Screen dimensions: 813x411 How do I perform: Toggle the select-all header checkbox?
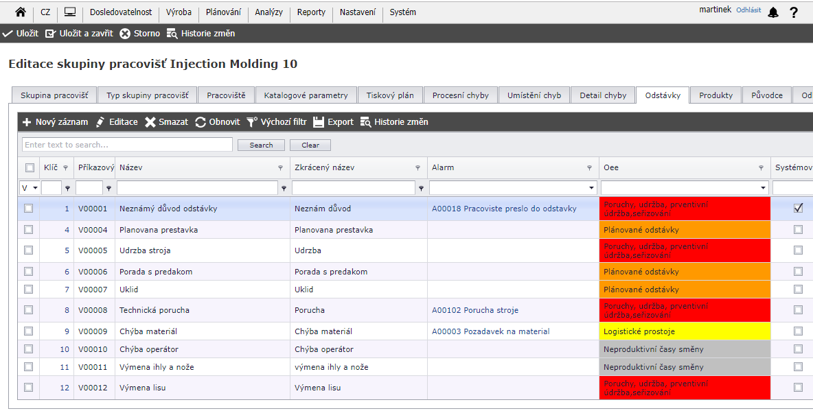[30, 167]
